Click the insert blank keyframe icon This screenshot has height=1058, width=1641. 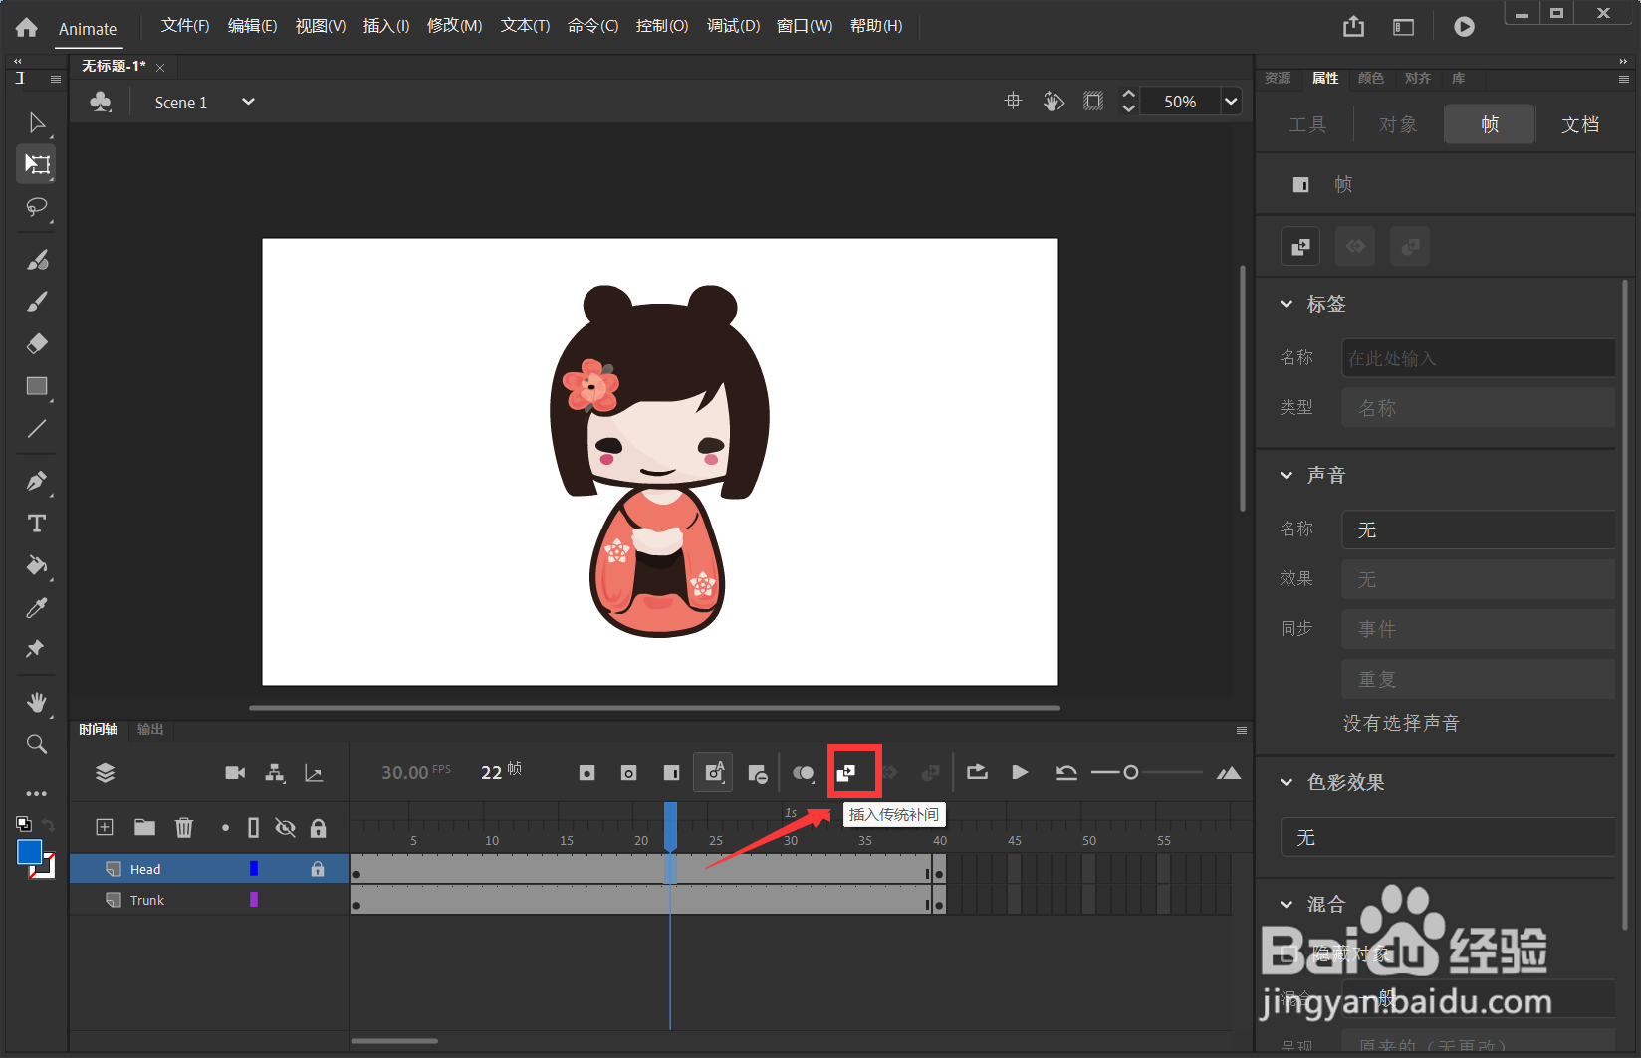[629, 773]
